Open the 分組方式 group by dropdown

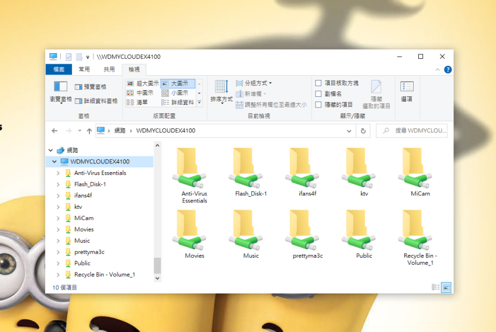[x=254, y=83]
